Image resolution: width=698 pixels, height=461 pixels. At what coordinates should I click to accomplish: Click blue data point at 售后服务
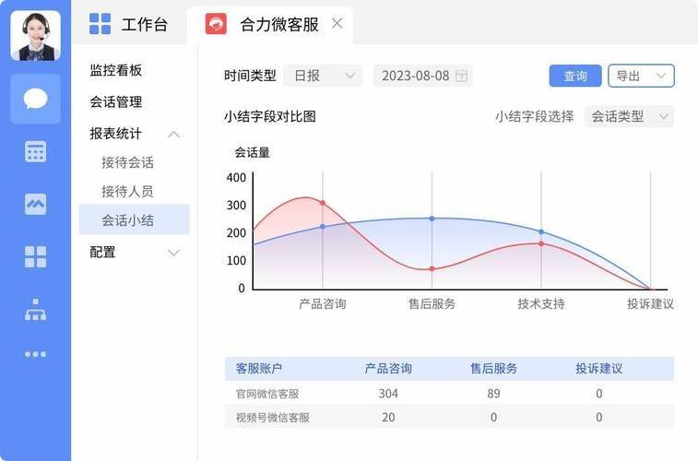pos(432,219)
